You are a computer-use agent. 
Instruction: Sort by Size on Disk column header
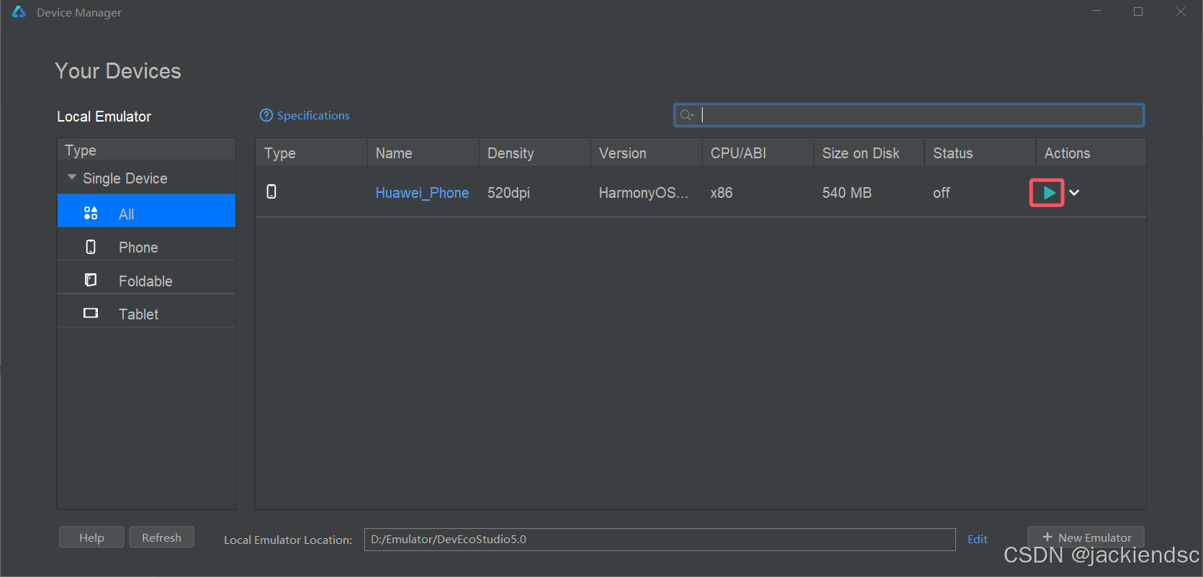click(869, 153)
